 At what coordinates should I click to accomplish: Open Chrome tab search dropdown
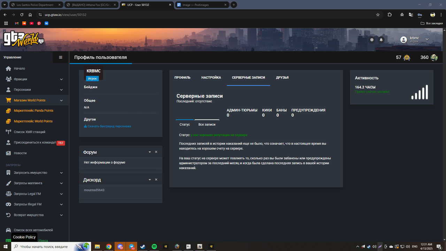tap(5, 5)
